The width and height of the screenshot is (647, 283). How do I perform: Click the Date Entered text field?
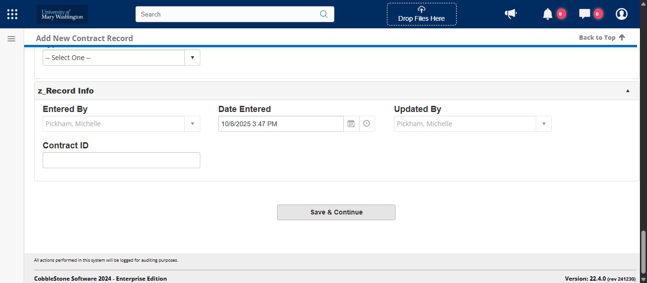point(280,124)
